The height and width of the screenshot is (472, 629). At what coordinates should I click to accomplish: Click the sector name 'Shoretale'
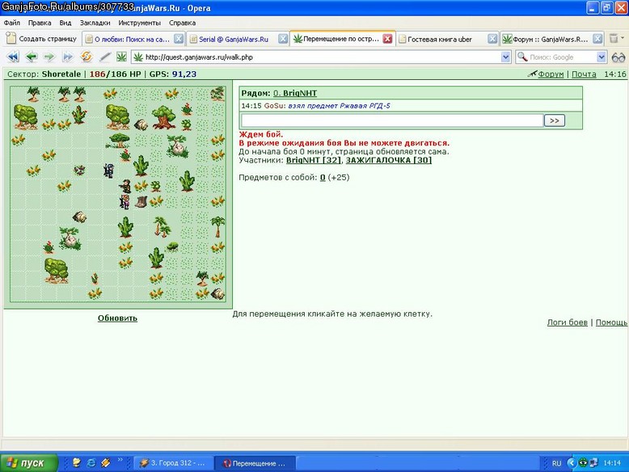coord(61,74)
